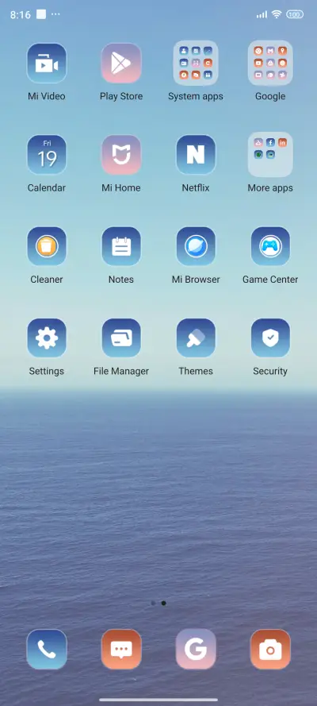Screen dimensions: 317x706
Task: Tap the Wi-Fi status icon
Action: tap(277, 14)
